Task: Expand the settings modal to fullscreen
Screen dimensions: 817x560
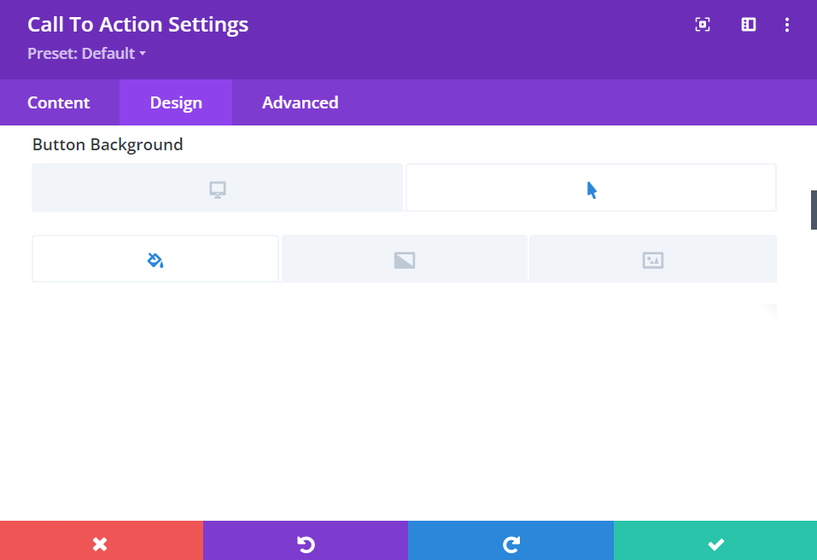Action: coord(703,25)
